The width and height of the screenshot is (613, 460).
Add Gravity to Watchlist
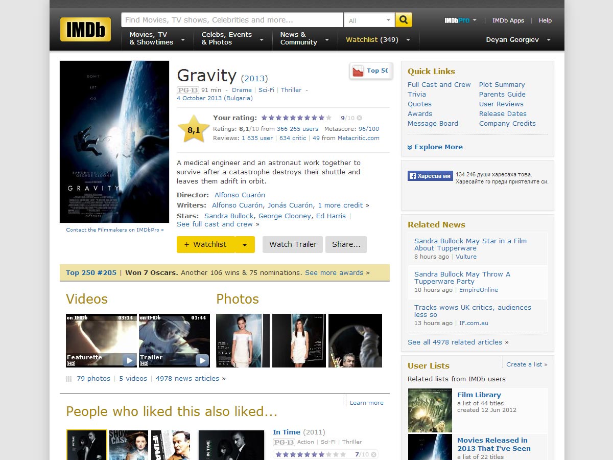click(205, 245)
